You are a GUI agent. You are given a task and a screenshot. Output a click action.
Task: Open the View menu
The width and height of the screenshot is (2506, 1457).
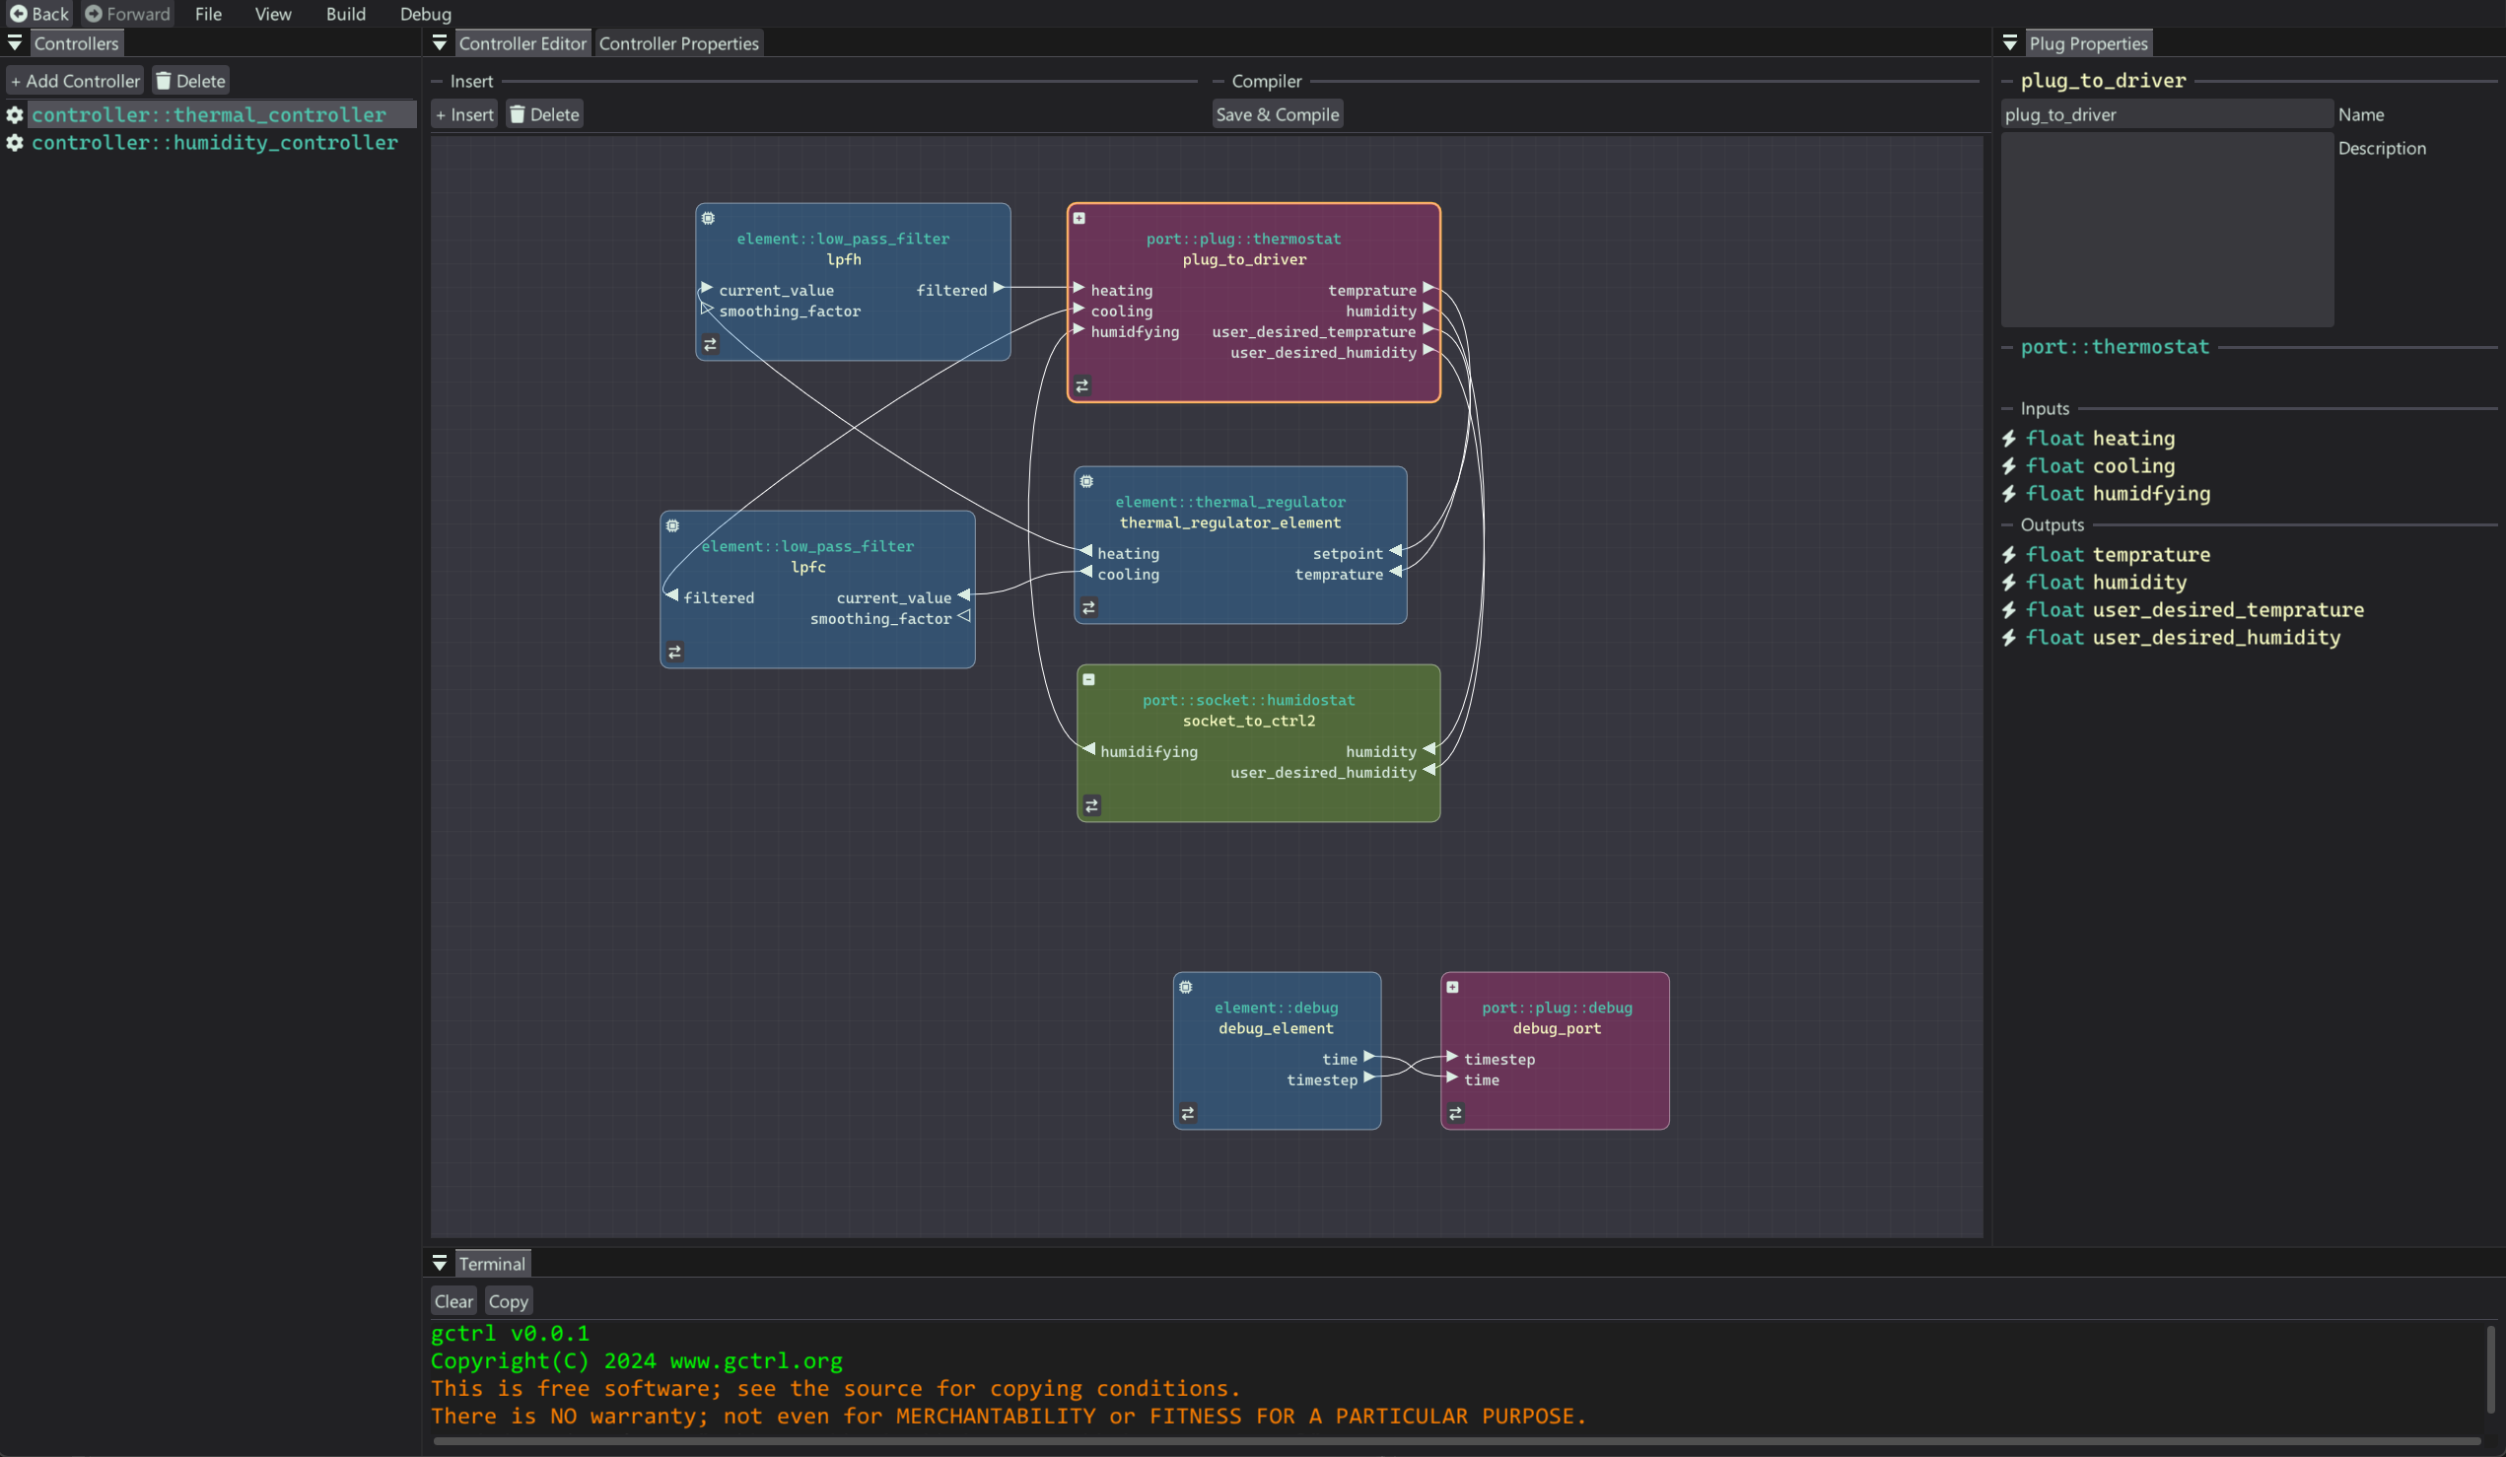[272, 14]
